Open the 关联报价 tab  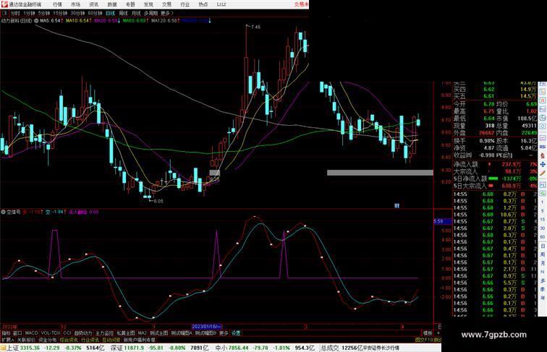tap(26, 340)
